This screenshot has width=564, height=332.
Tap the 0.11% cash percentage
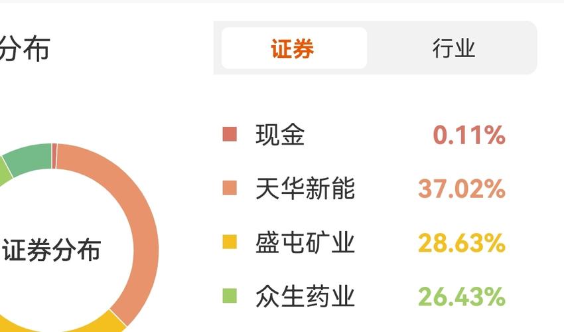click(x=469, y=135)
